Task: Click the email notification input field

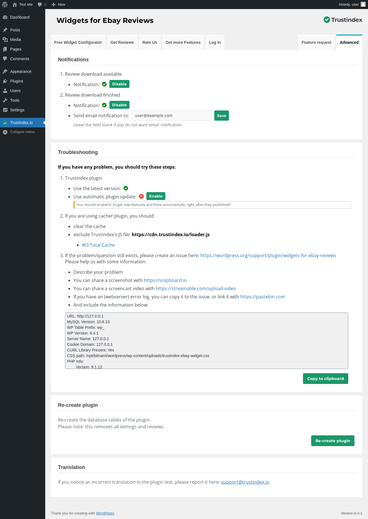Action: click(172, 116)
